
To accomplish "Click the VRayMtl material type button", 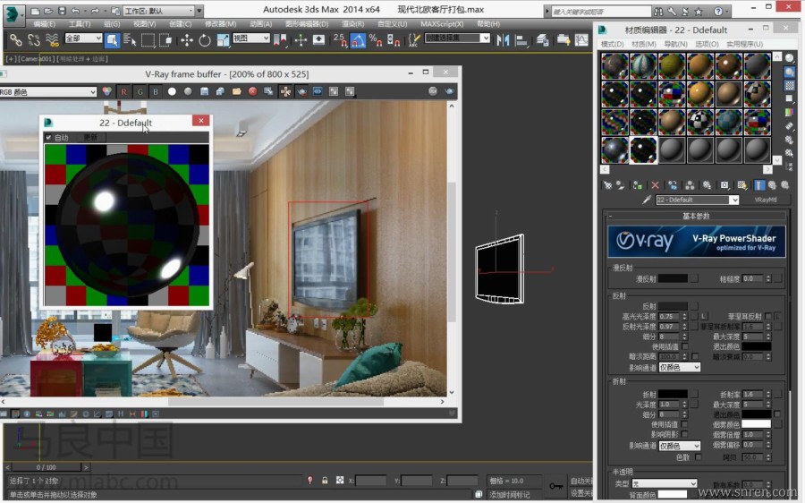I will pyautogui.click(x=766, y=200).
